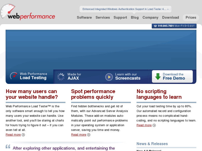202x151 pixels.
Task: Click the arrow icon after first Read more
Action: [x=23, y=135]
